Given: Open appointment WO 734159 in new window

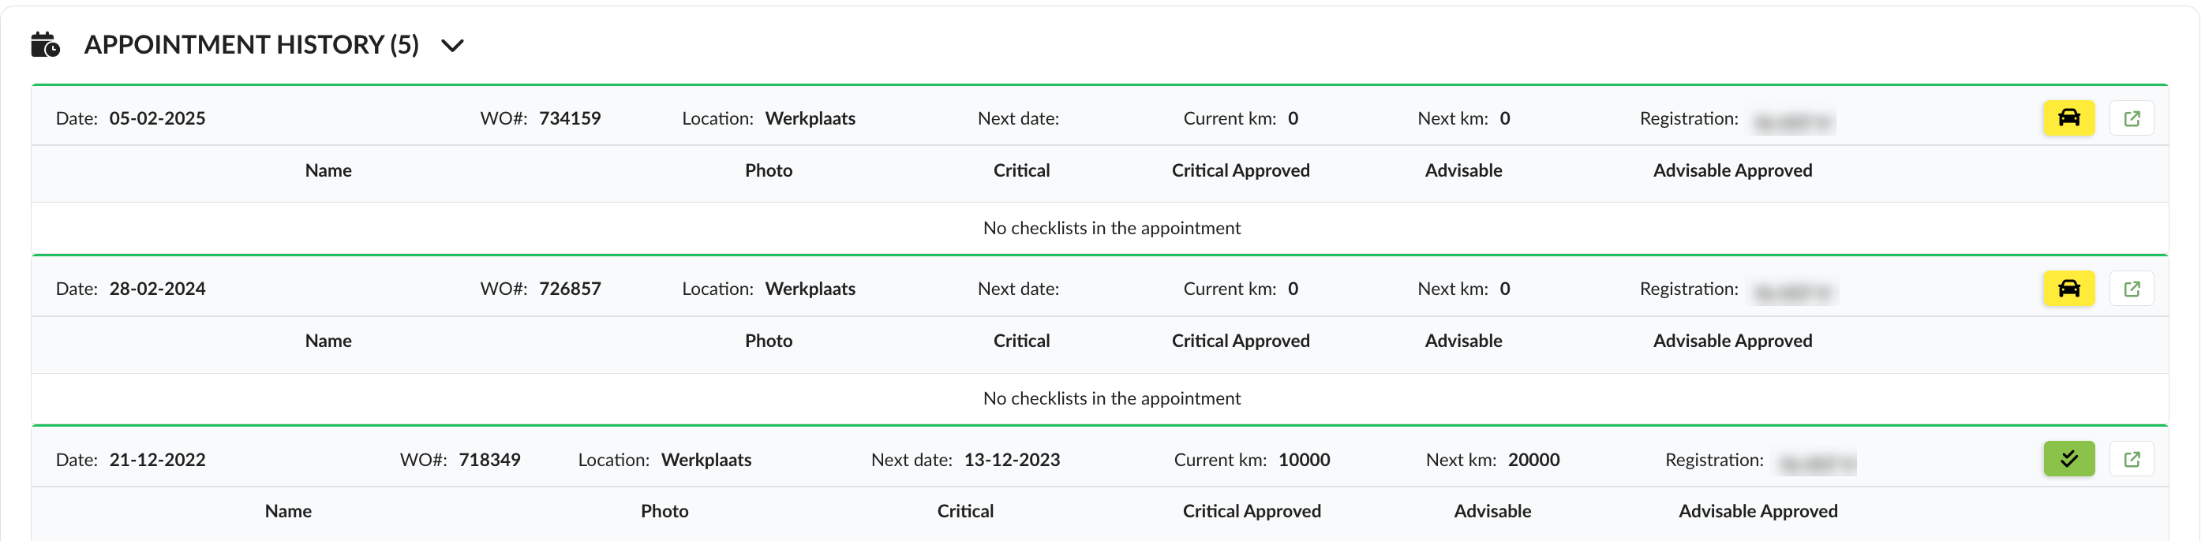Looking at the screenshot, I should (2132, 118).
